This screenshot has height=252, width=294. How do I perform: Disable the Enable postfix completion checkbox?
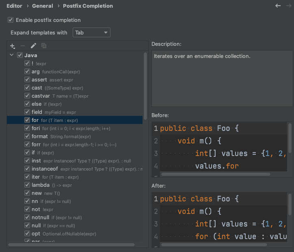(11, 20)
